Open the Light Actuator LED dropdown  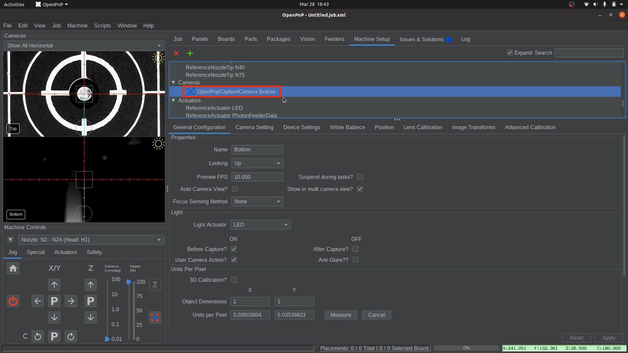pyautogui.click(x=260, y=225)
